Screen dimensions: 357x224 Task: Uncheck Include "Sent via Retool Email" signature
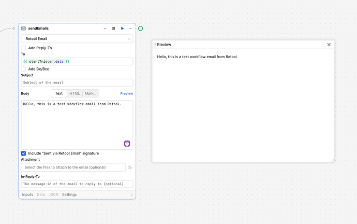point(24,153)
